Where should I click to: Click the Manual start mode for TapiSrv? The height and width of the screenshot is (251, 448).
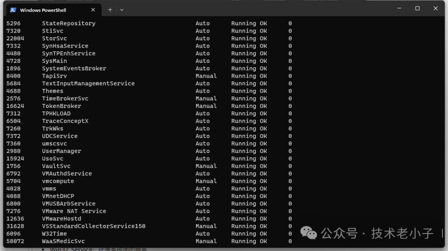(x=206, y=76)
